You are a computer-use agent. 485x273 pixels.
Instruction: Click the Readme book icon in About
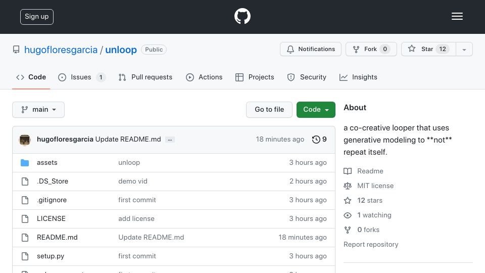(x=348, y=171)
